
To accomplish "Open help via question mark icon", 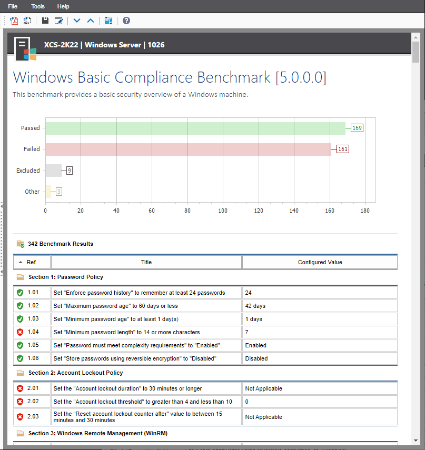I will click(x=126, y=21).
